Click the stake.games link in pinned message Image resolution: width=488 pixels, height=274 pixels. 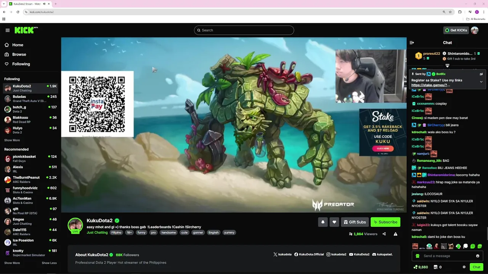(430, 85)
